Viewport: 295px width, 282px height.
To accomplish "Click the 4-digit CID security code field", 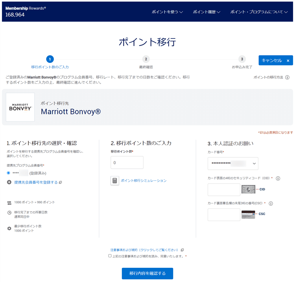I will pos(223,190).
